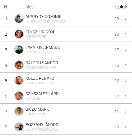Viewport: 132px width, 139px height.
Task: Expand Bozsányi Áldor row chevron
Action: 126,127
